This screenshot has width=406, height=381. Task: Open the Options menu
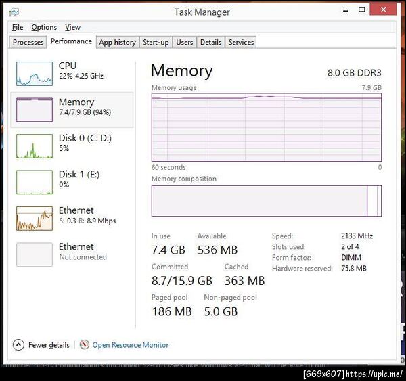point(44,27)
